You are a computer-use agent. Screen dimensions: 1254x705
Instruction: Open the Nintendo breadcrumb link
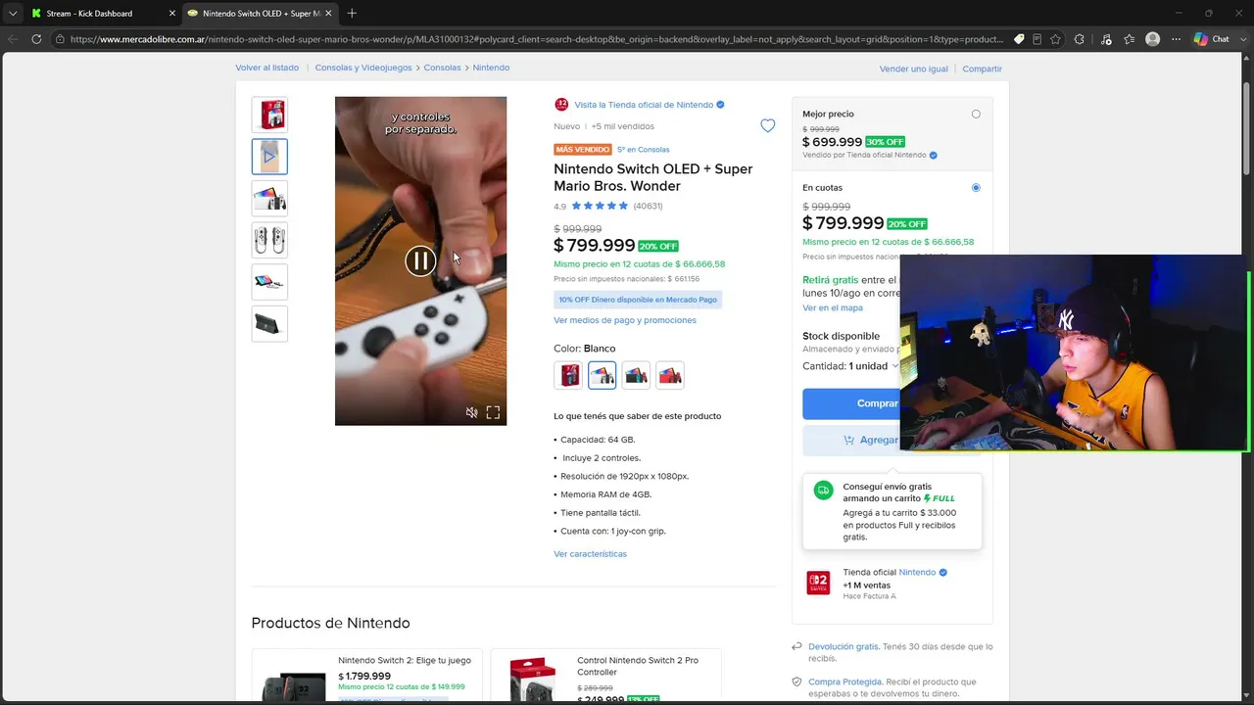[x=491, y=68]
